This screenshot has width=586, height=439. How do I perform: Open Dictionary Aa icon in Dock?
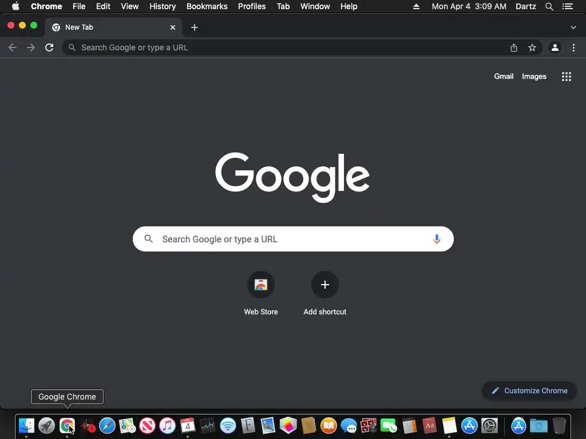coord(429,425)
